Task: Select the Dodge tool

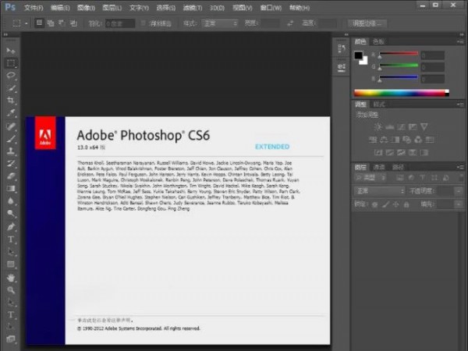Action: point(11,214)
